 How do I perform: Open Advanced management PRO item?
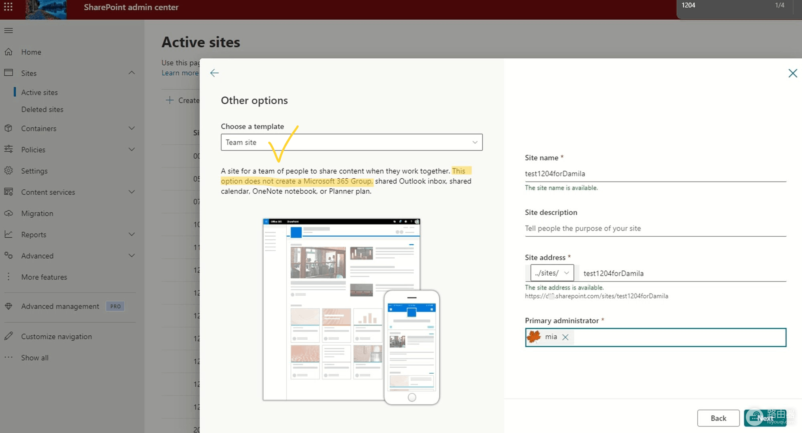click(70, 306)
